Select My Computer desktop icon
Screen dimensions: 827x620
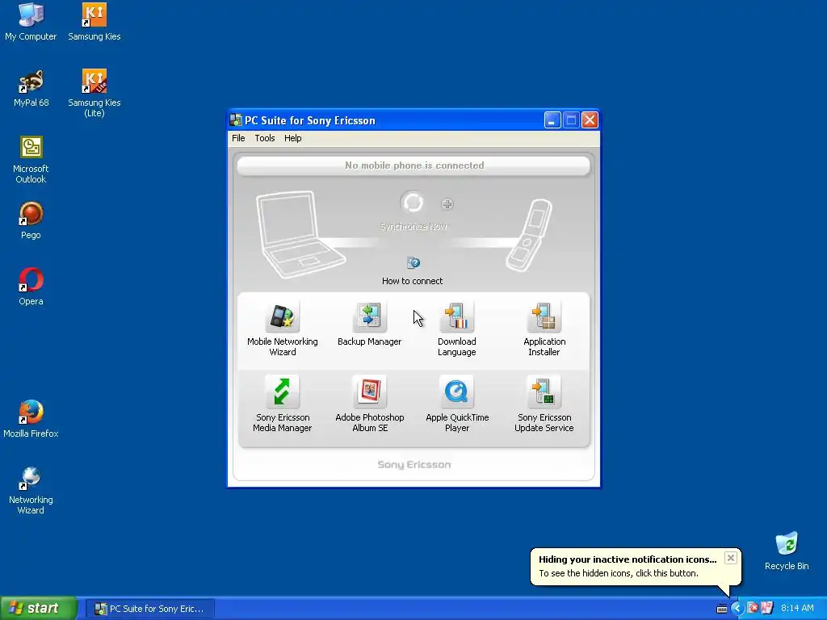(31, 22)
